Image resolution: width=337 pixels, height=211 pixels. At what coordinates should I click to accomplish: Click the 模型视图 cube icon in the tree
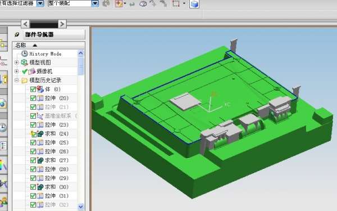[x=24, y=62]
